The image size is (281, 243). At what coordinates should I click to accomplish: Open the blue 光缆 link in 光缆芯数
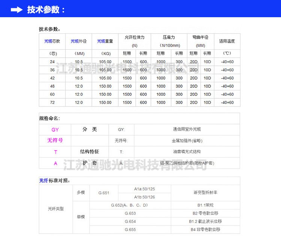point(48,41)
